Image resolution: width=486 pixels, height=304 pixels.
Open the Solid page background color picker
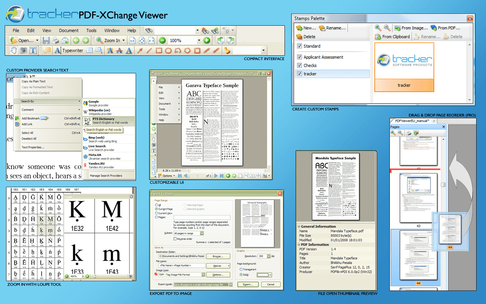click(271, 275)
